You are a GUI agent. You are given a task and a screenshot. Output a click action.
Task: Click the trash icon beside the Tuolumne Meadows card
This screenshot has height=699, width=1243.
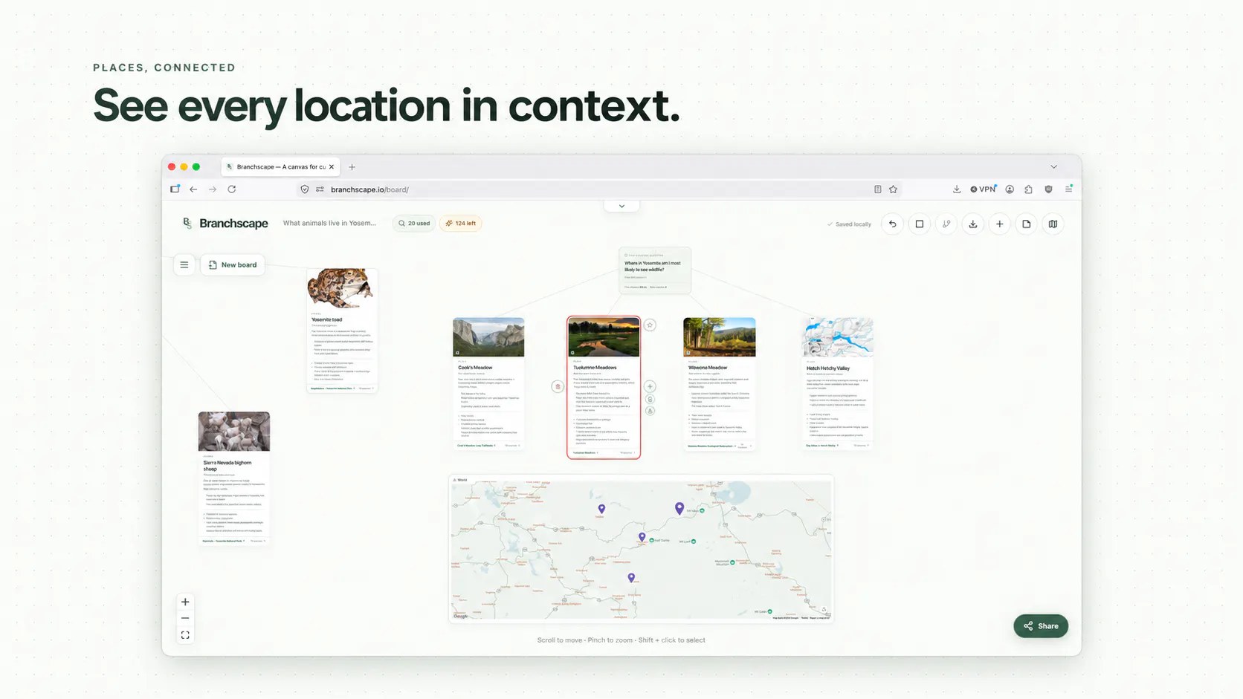coord(558,386)
